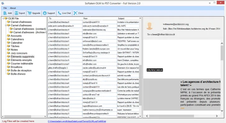Select email with subject Contre les arrêts de maladie
The image size is (226, 123).
pos(93,91)
